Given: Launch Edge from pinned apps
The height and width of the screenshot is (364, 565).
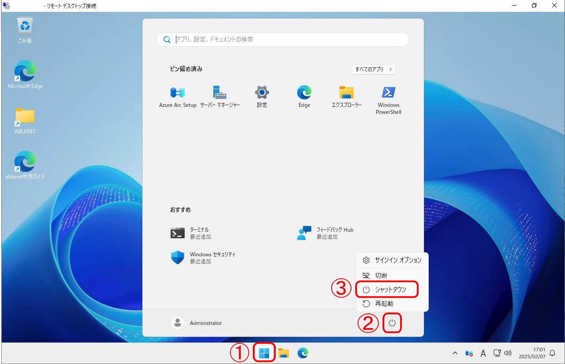Looking at the screenshot, I should 304,96.
